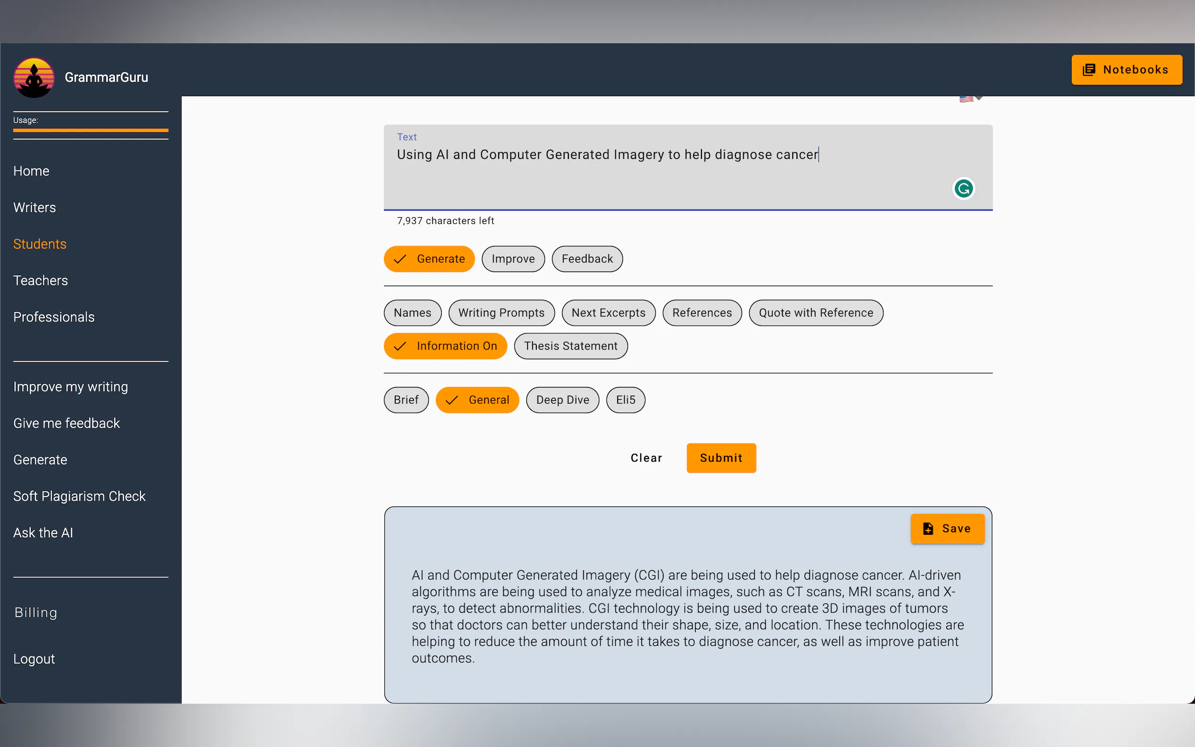Click the orange Usage progress bar
Screen dimensions: 1195x747
tap(90, 130)
